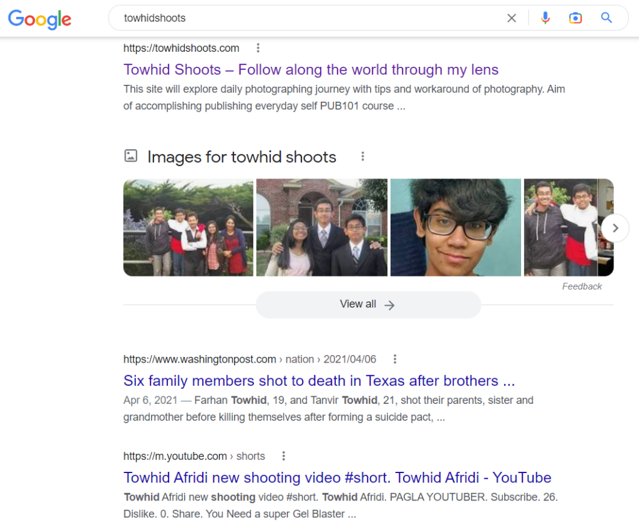639x523 pixels.
Task: Open three-dot menu next to Images heading
Action: [363, 157]
